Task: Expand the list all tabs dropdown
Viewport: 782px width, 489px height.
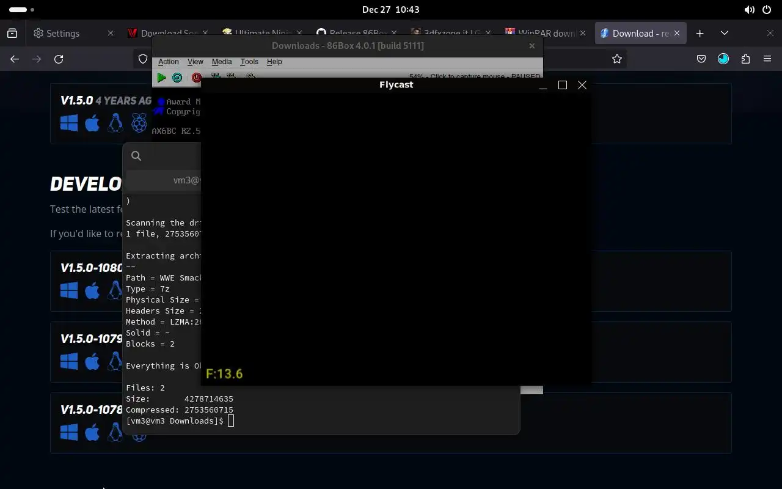Action: [725, 33]
